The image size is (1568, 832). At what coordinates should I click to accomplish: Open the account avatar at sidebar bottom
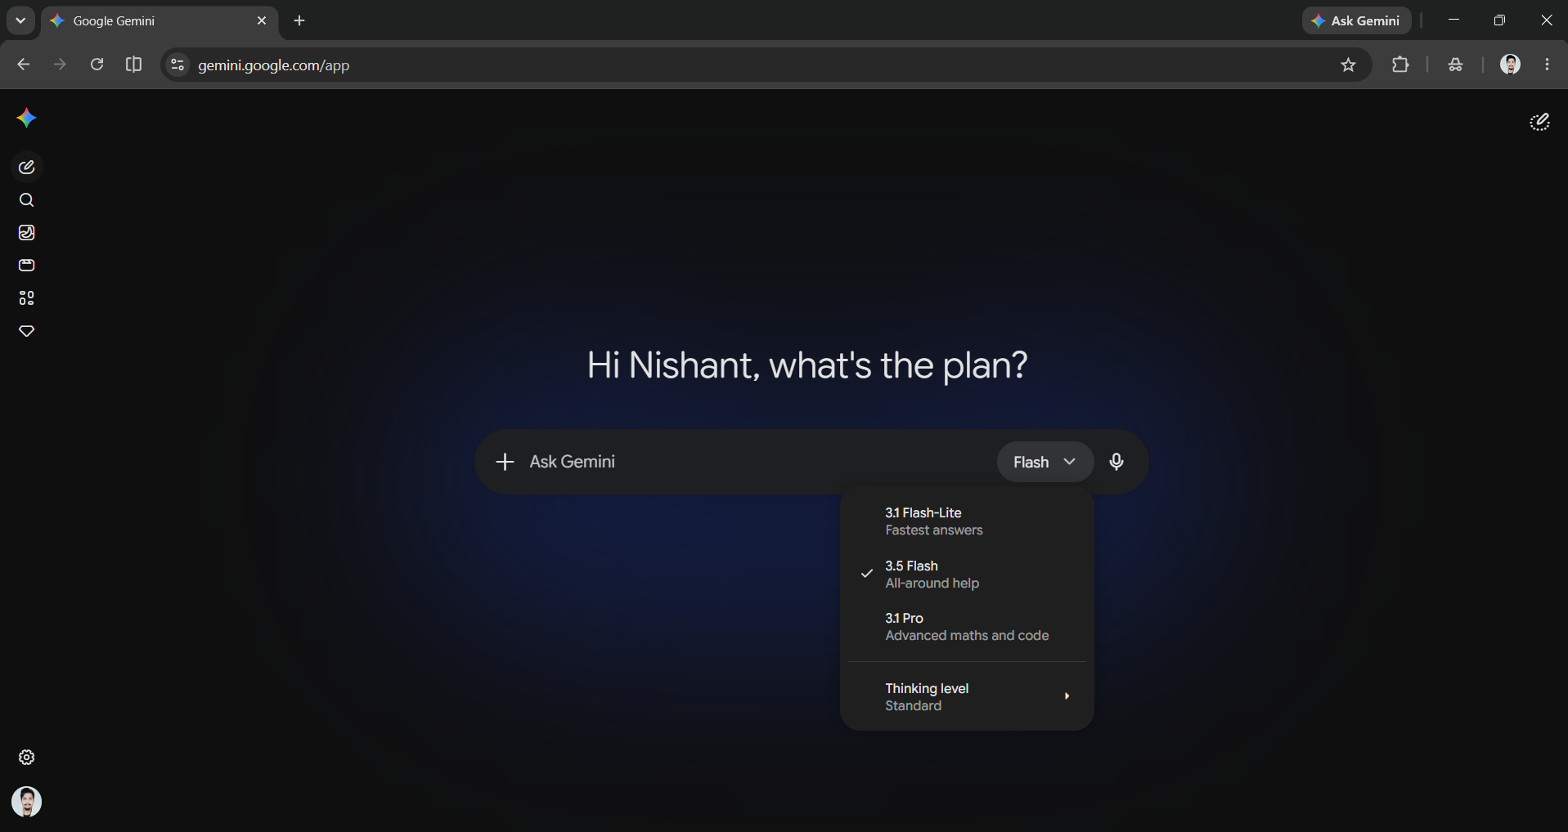[x=26, y=802]
